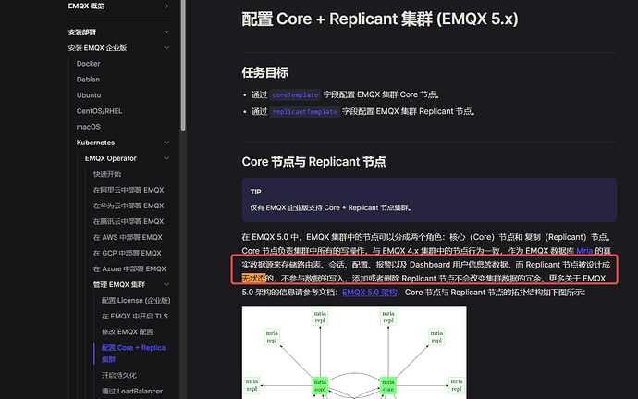Open 快速开始 under EMQX Operator
Screen dimensions: 638x399
[x=106, y=174]
